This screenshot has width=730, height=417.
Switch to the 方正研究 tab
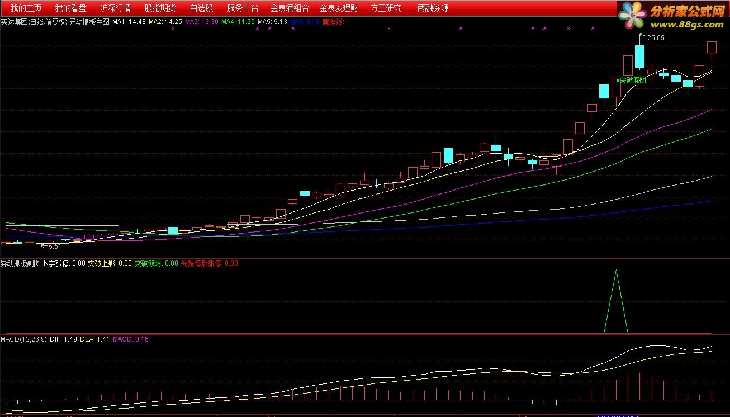click(x=386, y=8)
